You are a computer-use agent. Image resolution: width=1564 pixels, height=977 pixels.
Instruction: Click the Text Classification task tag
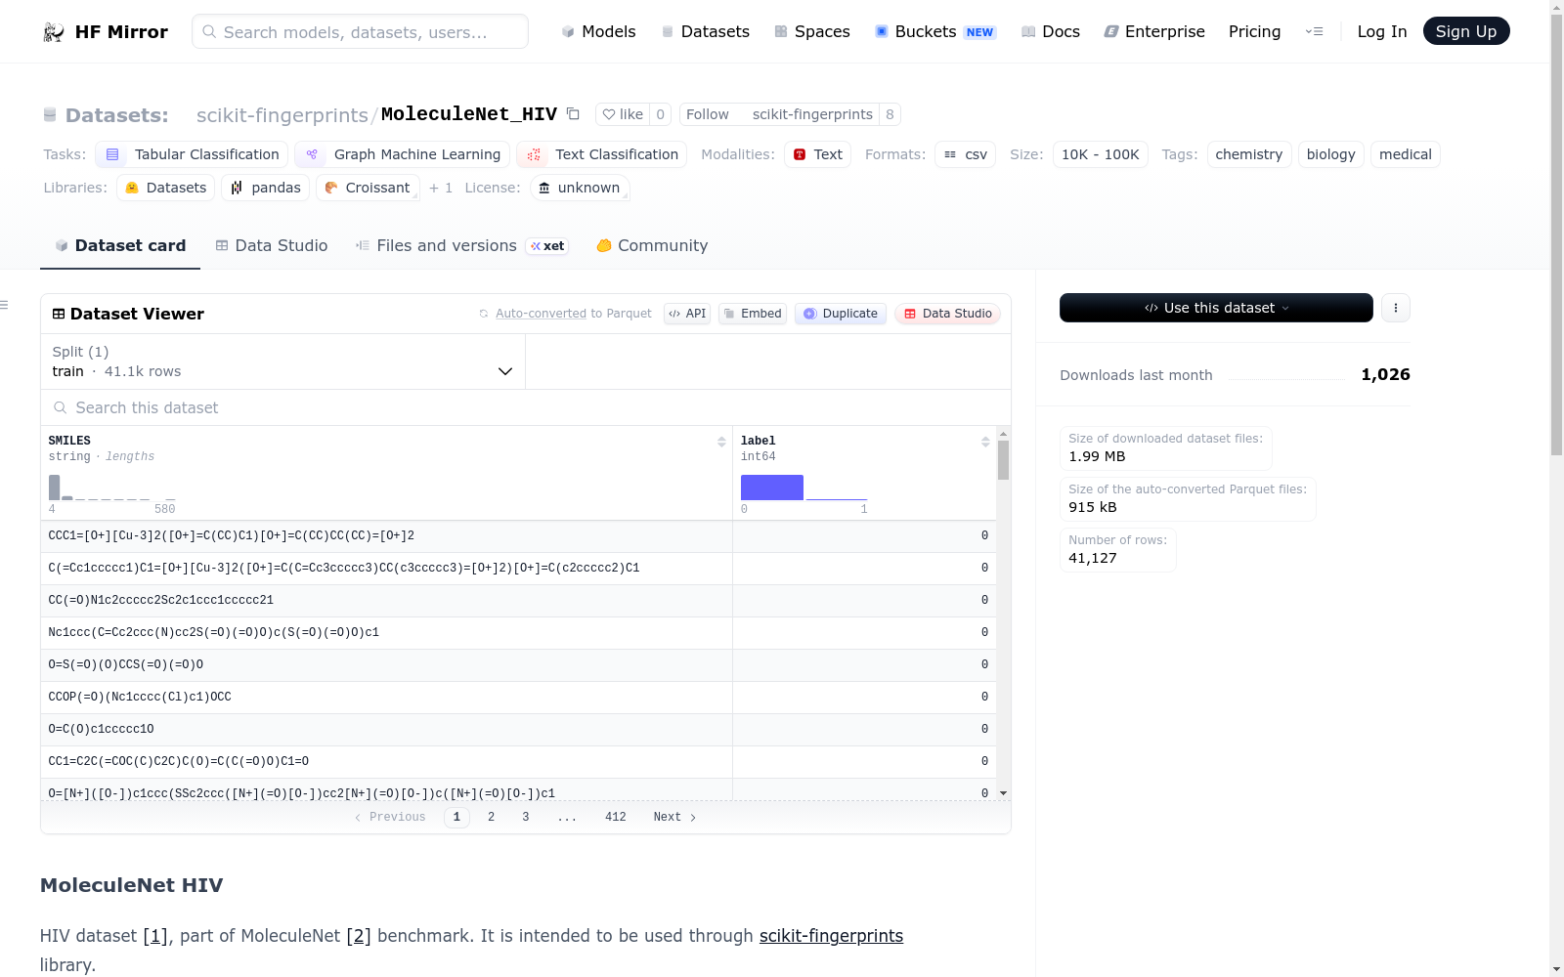tap(601, 154)
